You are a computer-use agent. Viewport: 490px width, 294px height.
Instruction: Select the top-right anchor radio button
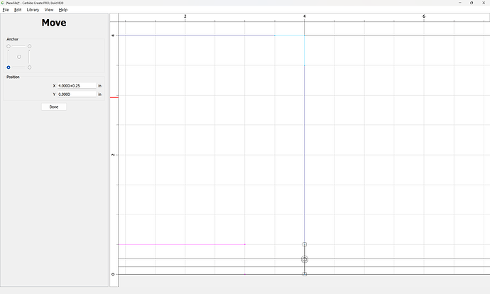coord(29,46)
